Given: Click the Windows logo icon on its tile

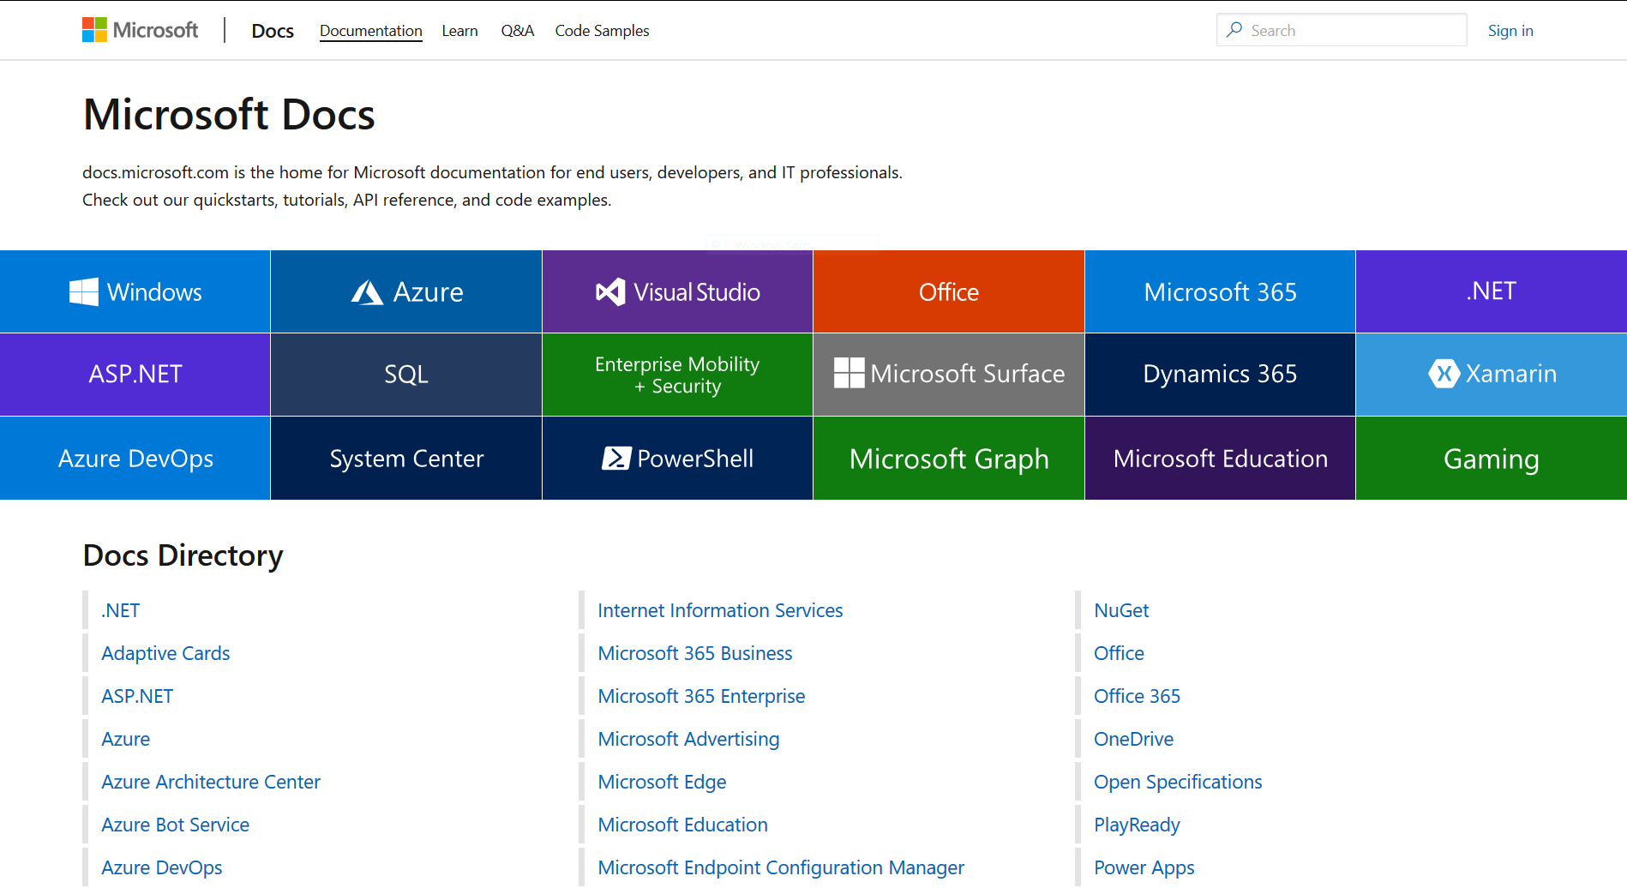Looking at the screenshot, I should point(84,292).
